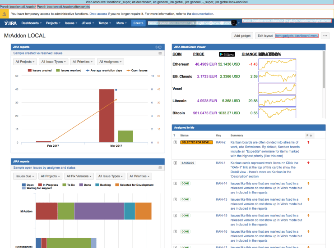The height and width of the screenshot is (248, 334).
Task: Click the Bitcoin price sparkline chart
Action: point(281,113)
